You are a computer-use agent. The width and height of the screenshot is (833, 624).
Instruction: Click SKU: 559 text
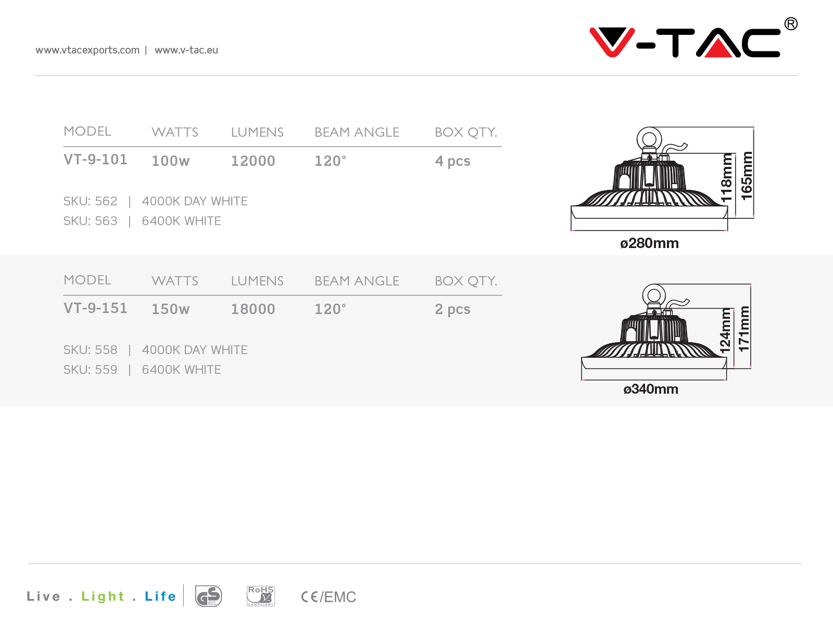click(90, 370)
